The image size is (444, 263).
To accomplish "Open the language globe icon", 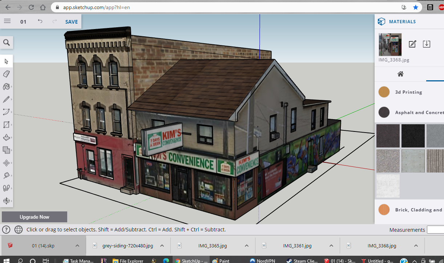I will [x=18, y=230].
